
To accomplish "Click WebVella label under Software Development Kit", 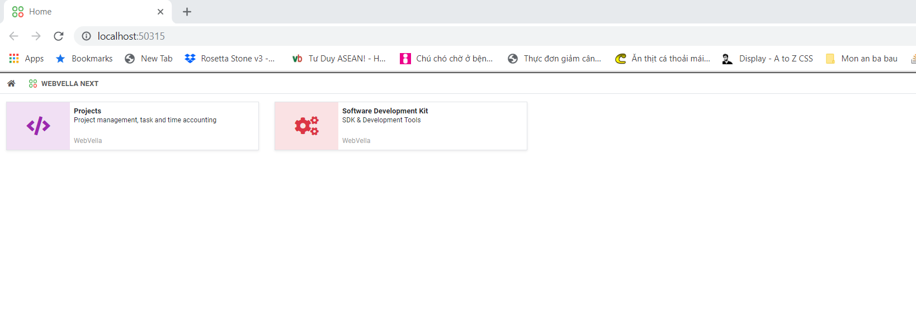I will coord(356,141).
